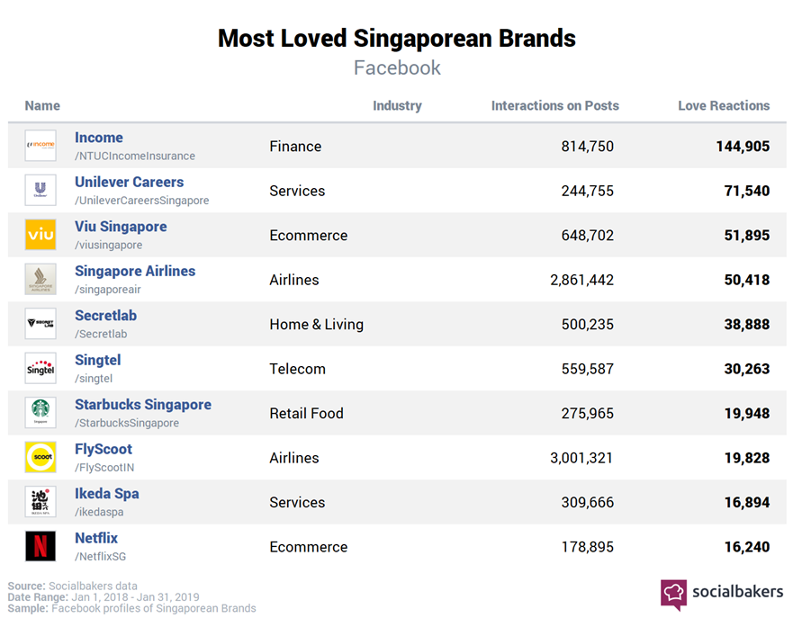The width and height of the screenshot is (793, 618).
Task: Click the Singtel logo
Action: (41, 368)
